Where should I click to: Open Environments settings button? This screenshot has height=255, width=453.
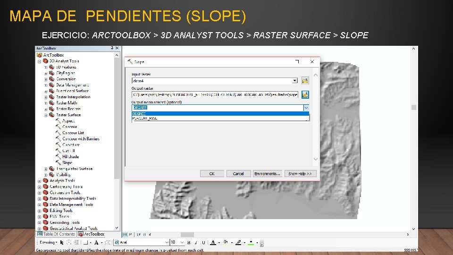(x=267, y=173)
